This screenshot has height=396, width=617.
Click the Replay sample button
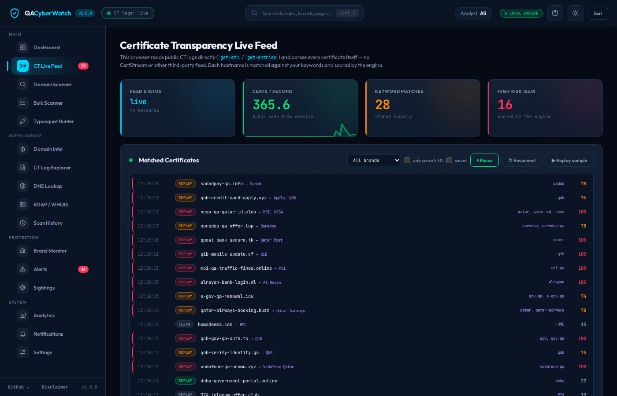[x=569, y=161]
